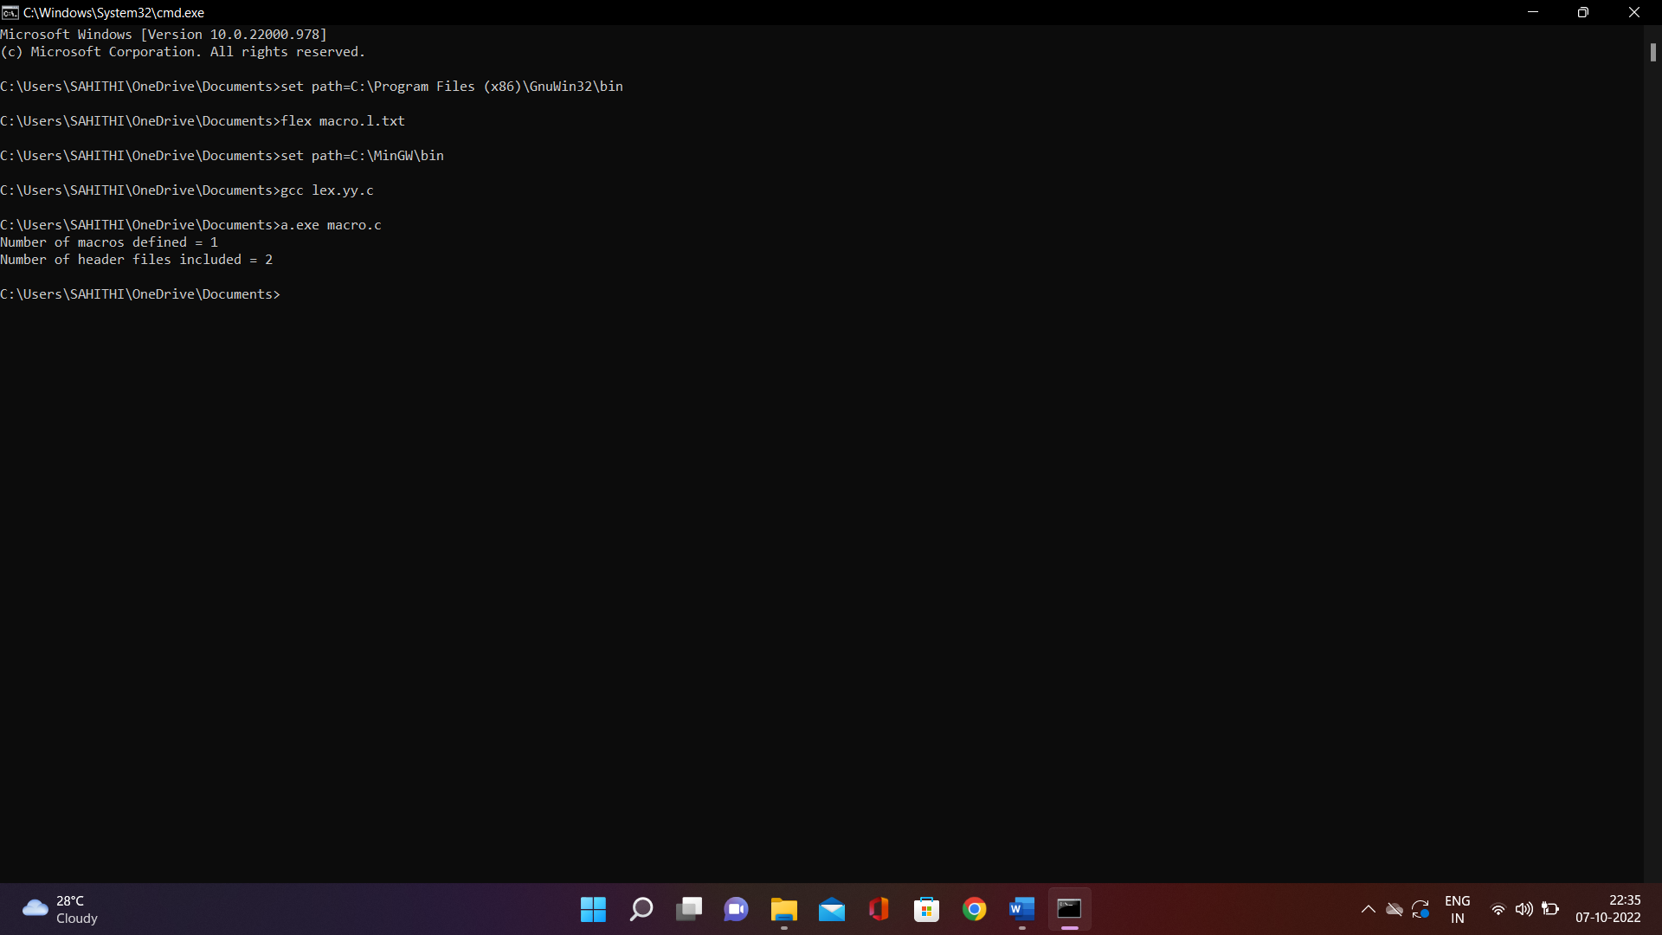Launch the Teams Chat taskbar icon

(737, 909)
